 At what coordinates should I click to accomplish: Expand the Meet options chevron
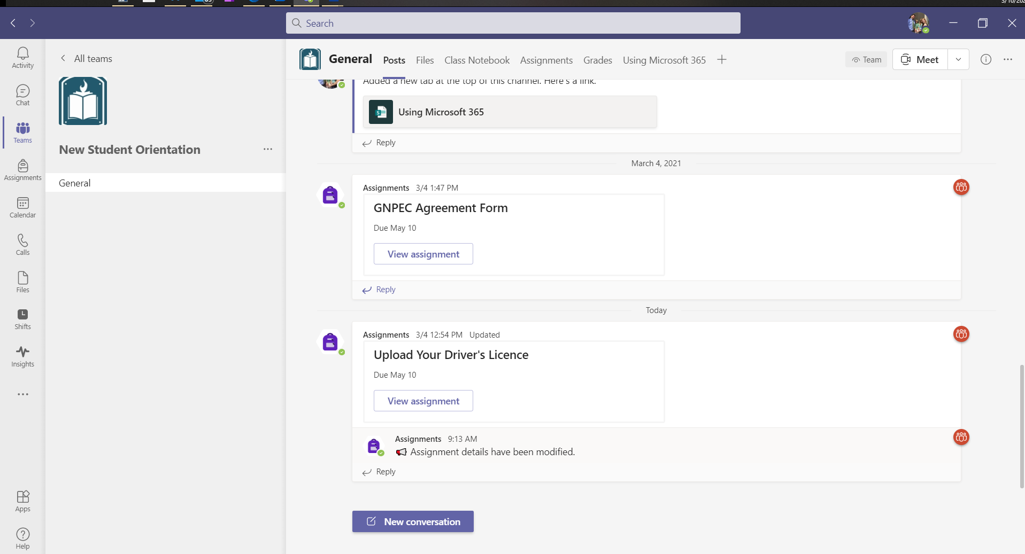coord(958,59)
